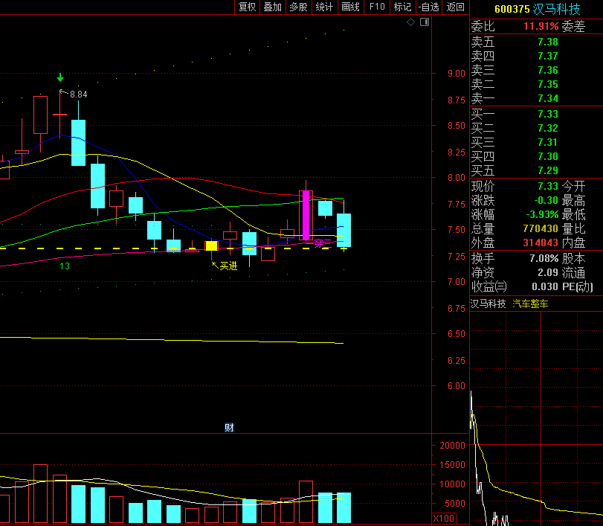603x526 pixels.
Task: Open the 统计 statistics tool
Action: pyautogui.click(x=324, y=7)
